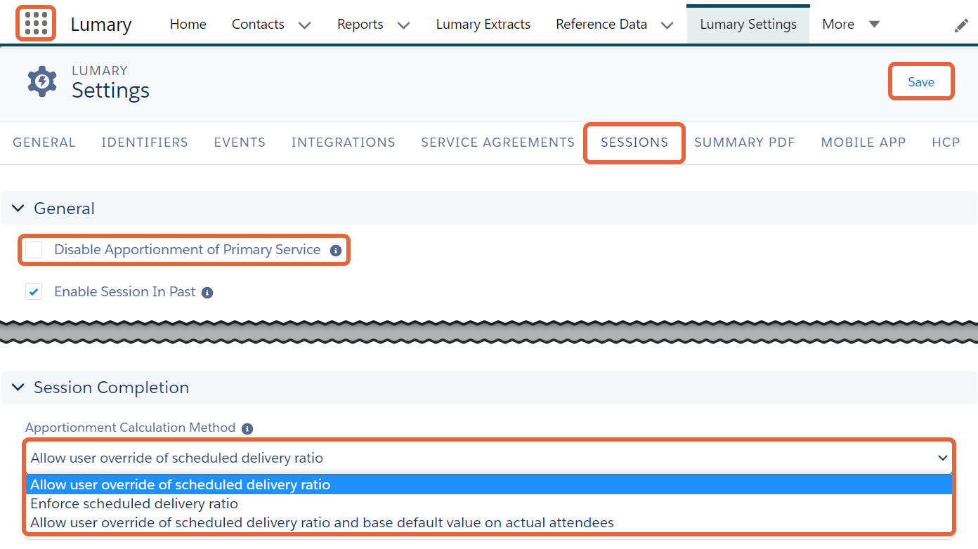This screenshot has width=978, height=549.
Task: Collapse the General section
Action: (x=18, y=209)
